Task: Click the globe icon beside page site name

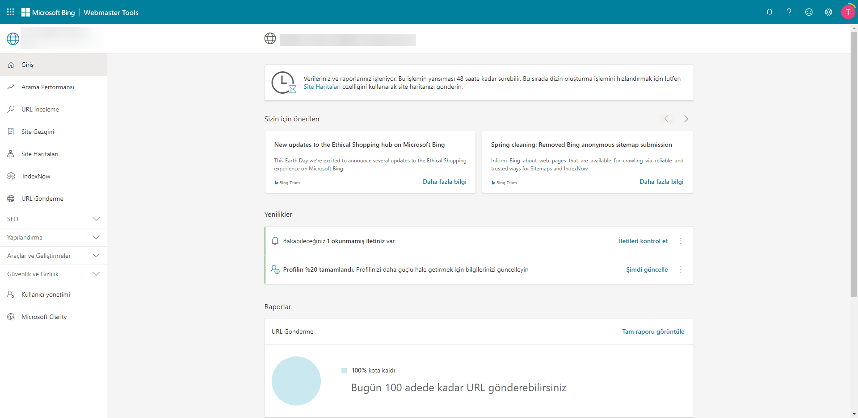Action: (x=270, y=38)
